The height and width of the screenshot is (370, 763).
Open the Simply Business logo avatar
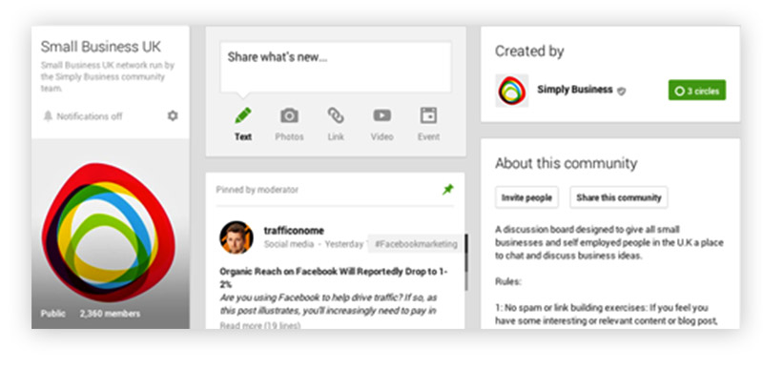click(511, 91)
